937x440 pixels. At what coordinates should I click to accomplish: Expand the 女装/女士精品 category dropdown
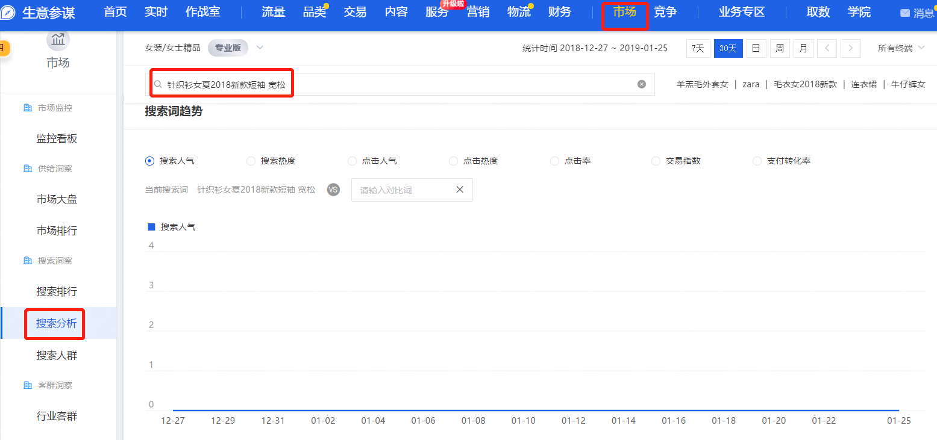(260, 48)
